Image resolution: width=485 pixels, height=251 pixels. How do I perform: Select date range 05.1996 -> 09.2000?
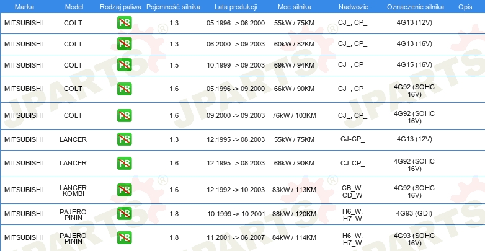click(236, 89)
